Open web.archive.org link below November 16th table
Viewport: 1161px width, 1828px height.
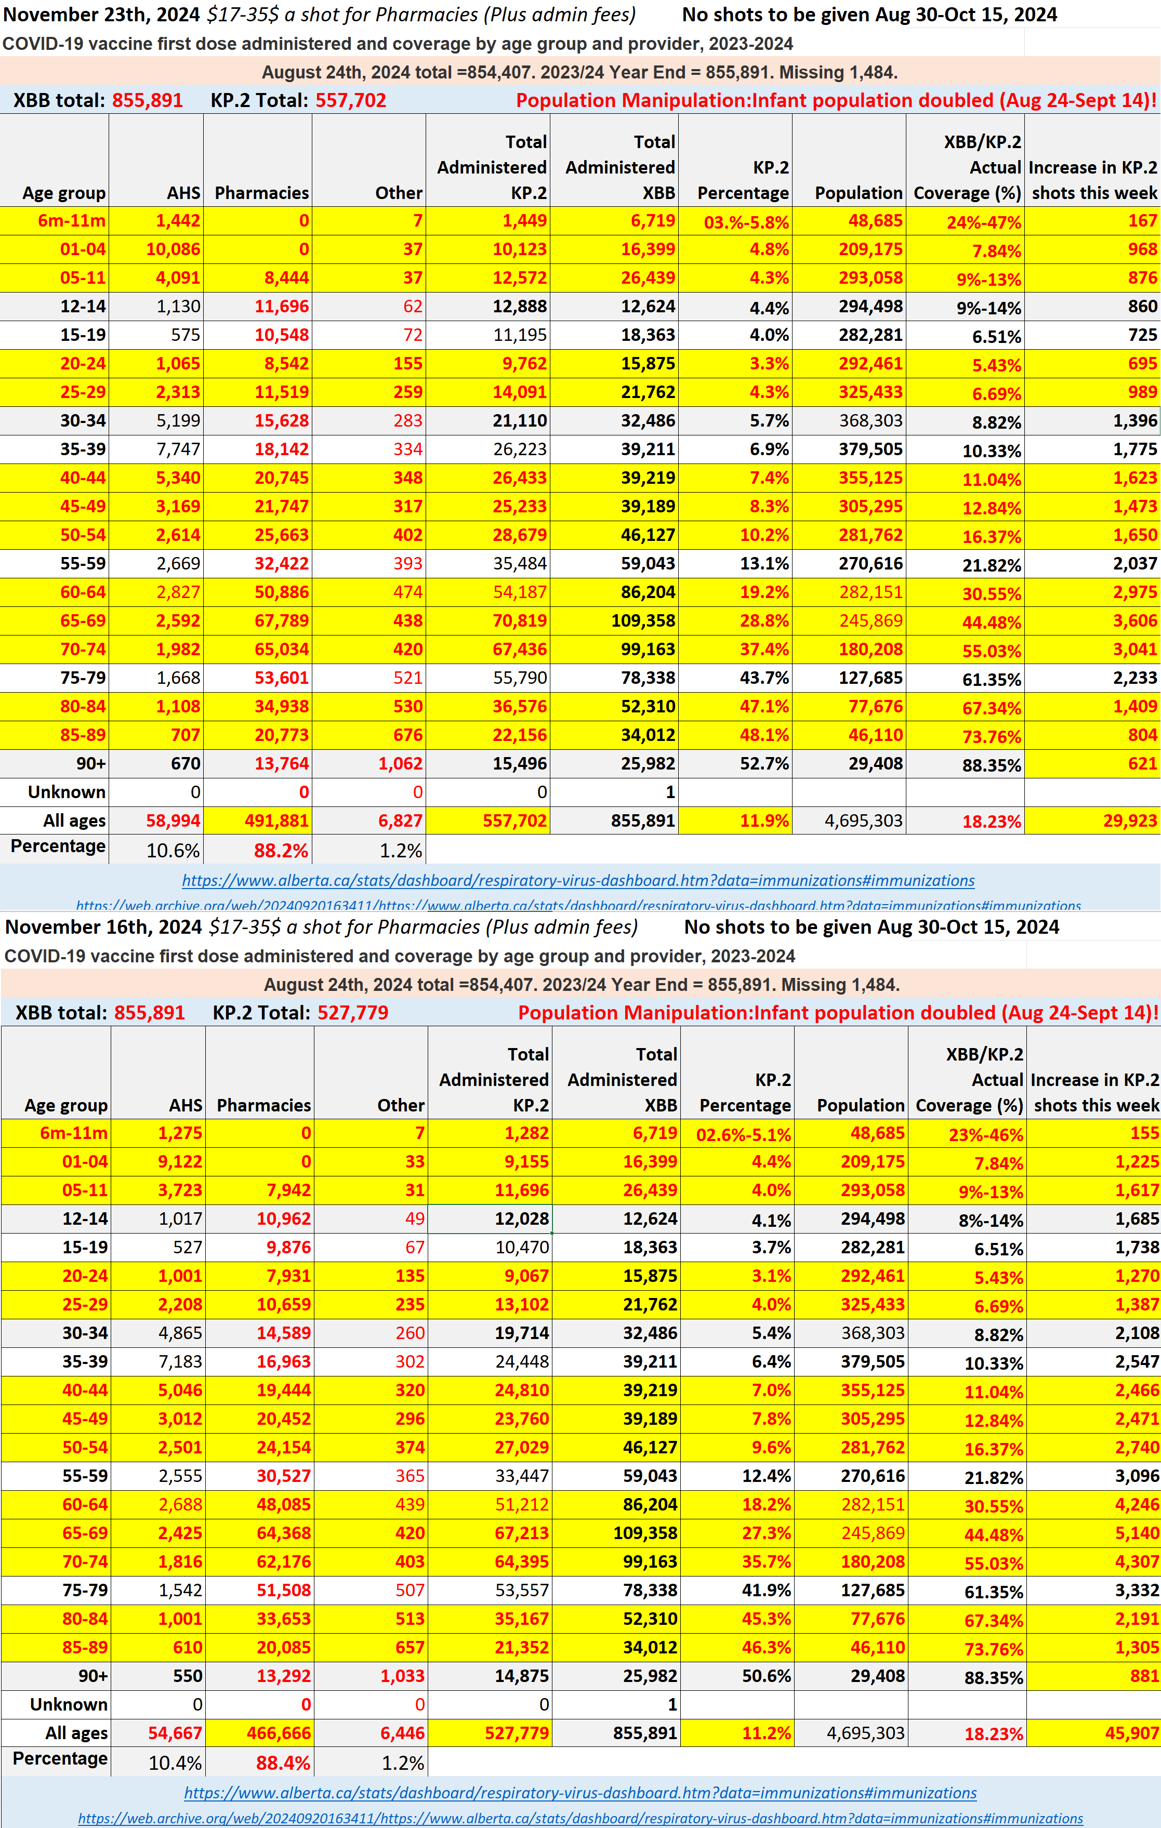pyautogui.click(x=580, y=1818)
